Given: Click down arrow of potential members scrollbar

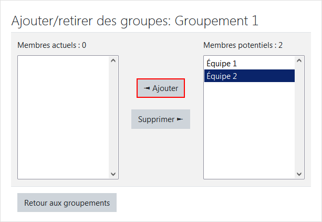Looking at the screenshot, I should (x=299, y=174).
